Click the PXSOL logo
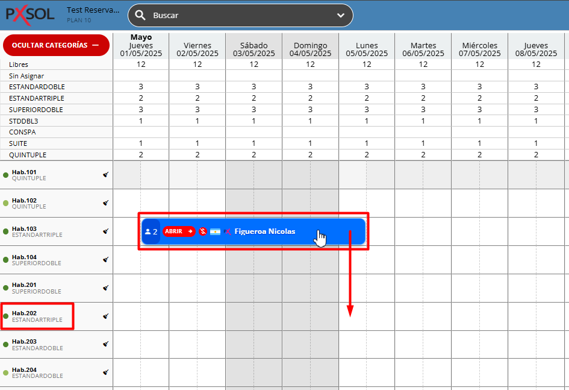 pos(30,15)
